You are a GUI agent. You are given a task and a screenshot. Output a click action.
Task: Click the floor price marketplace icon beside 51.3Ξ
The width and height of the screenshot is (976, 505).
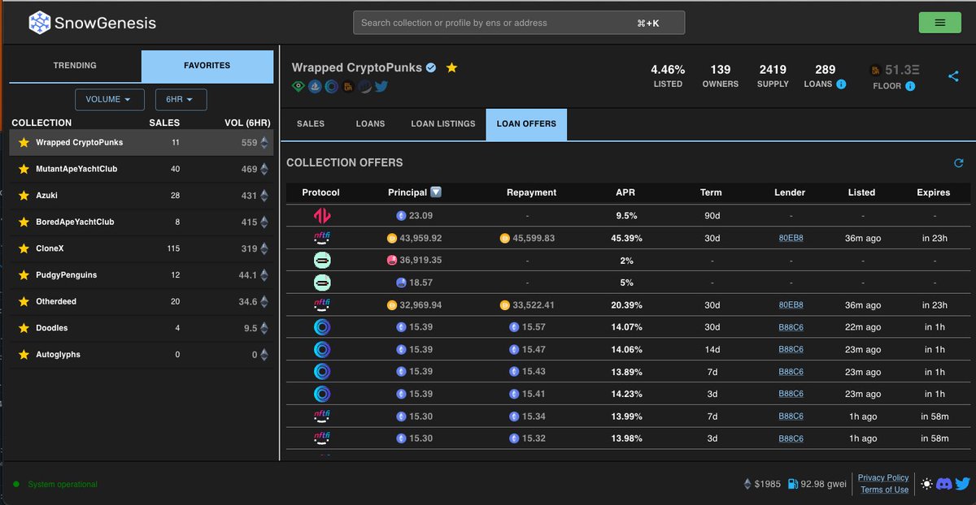click(x=875, y=71)
